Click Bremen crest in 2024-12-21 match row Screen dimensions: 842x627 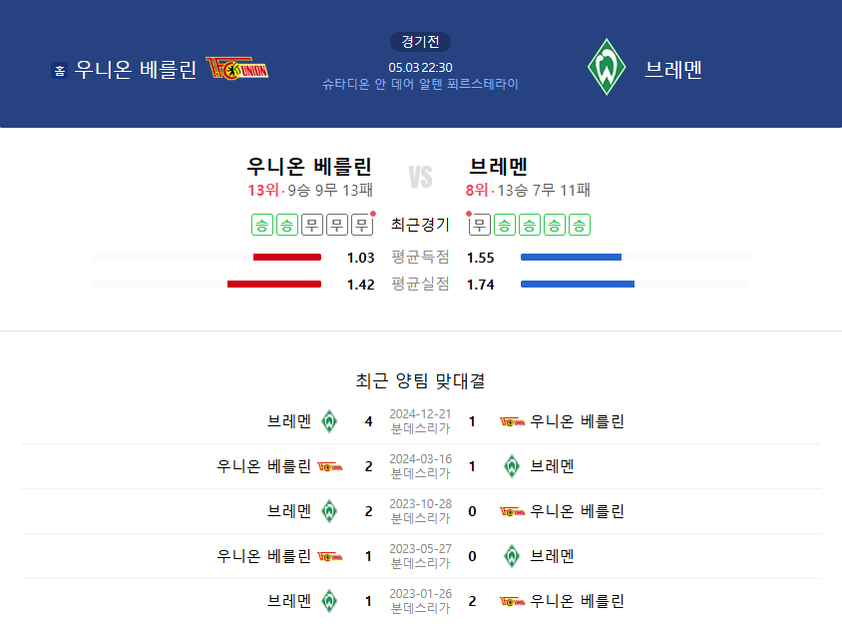click(x=329, y=421)
